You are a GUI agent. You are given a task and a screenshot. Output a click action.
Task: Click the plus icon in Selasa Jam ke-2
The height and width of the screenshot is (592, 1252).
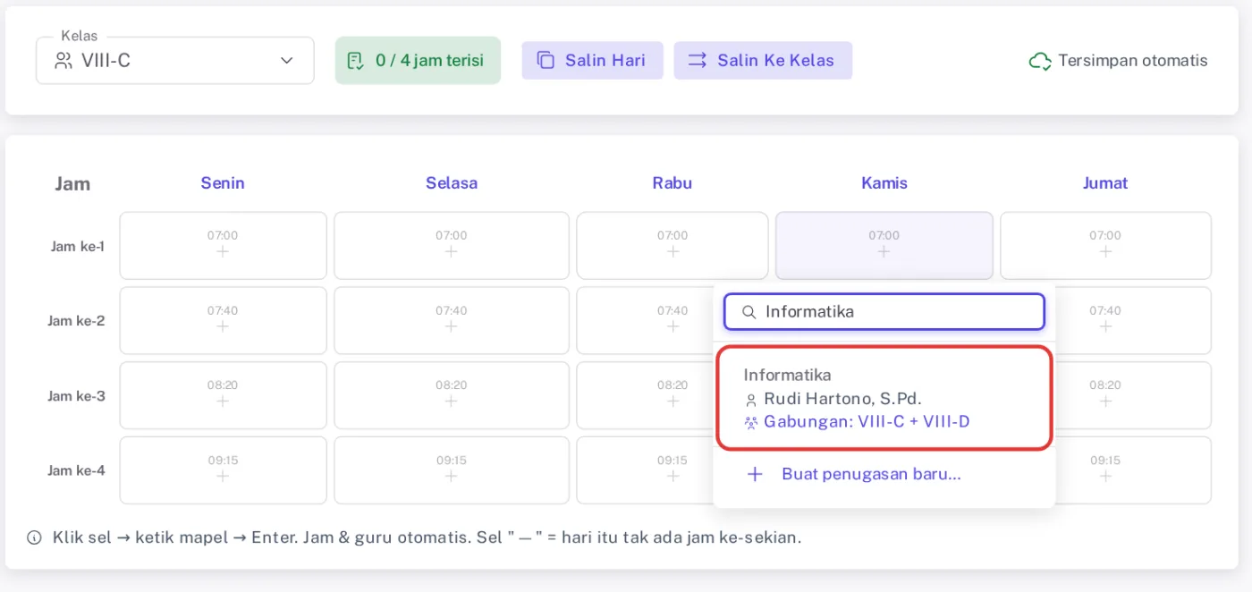pyautogui.click(x=452, y=327)
